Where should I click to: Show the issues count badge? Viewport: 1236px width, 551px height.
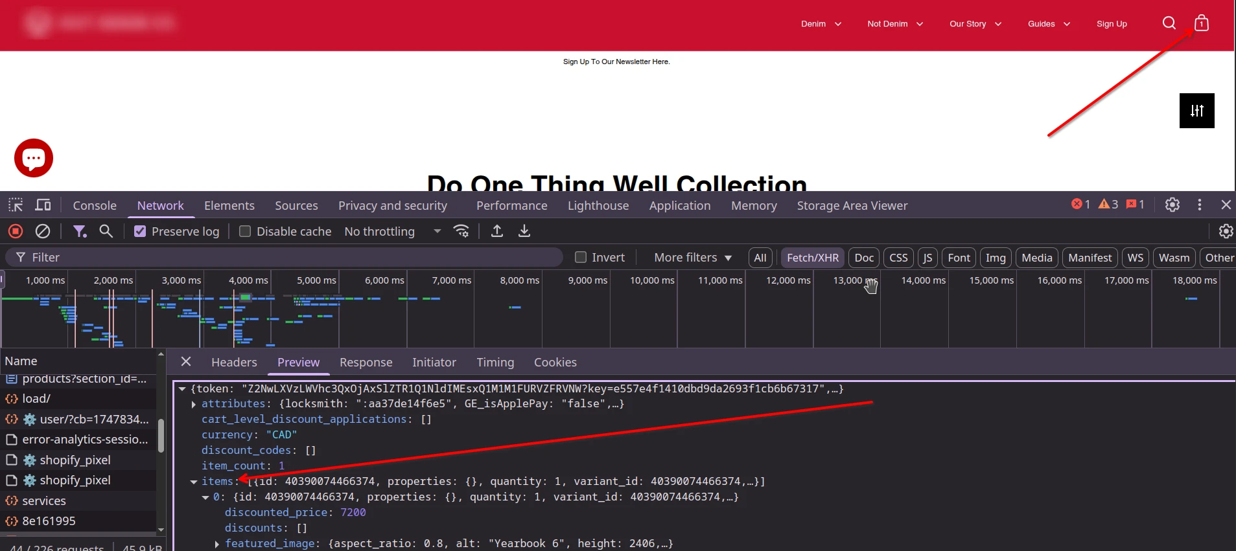point(1136,205)
